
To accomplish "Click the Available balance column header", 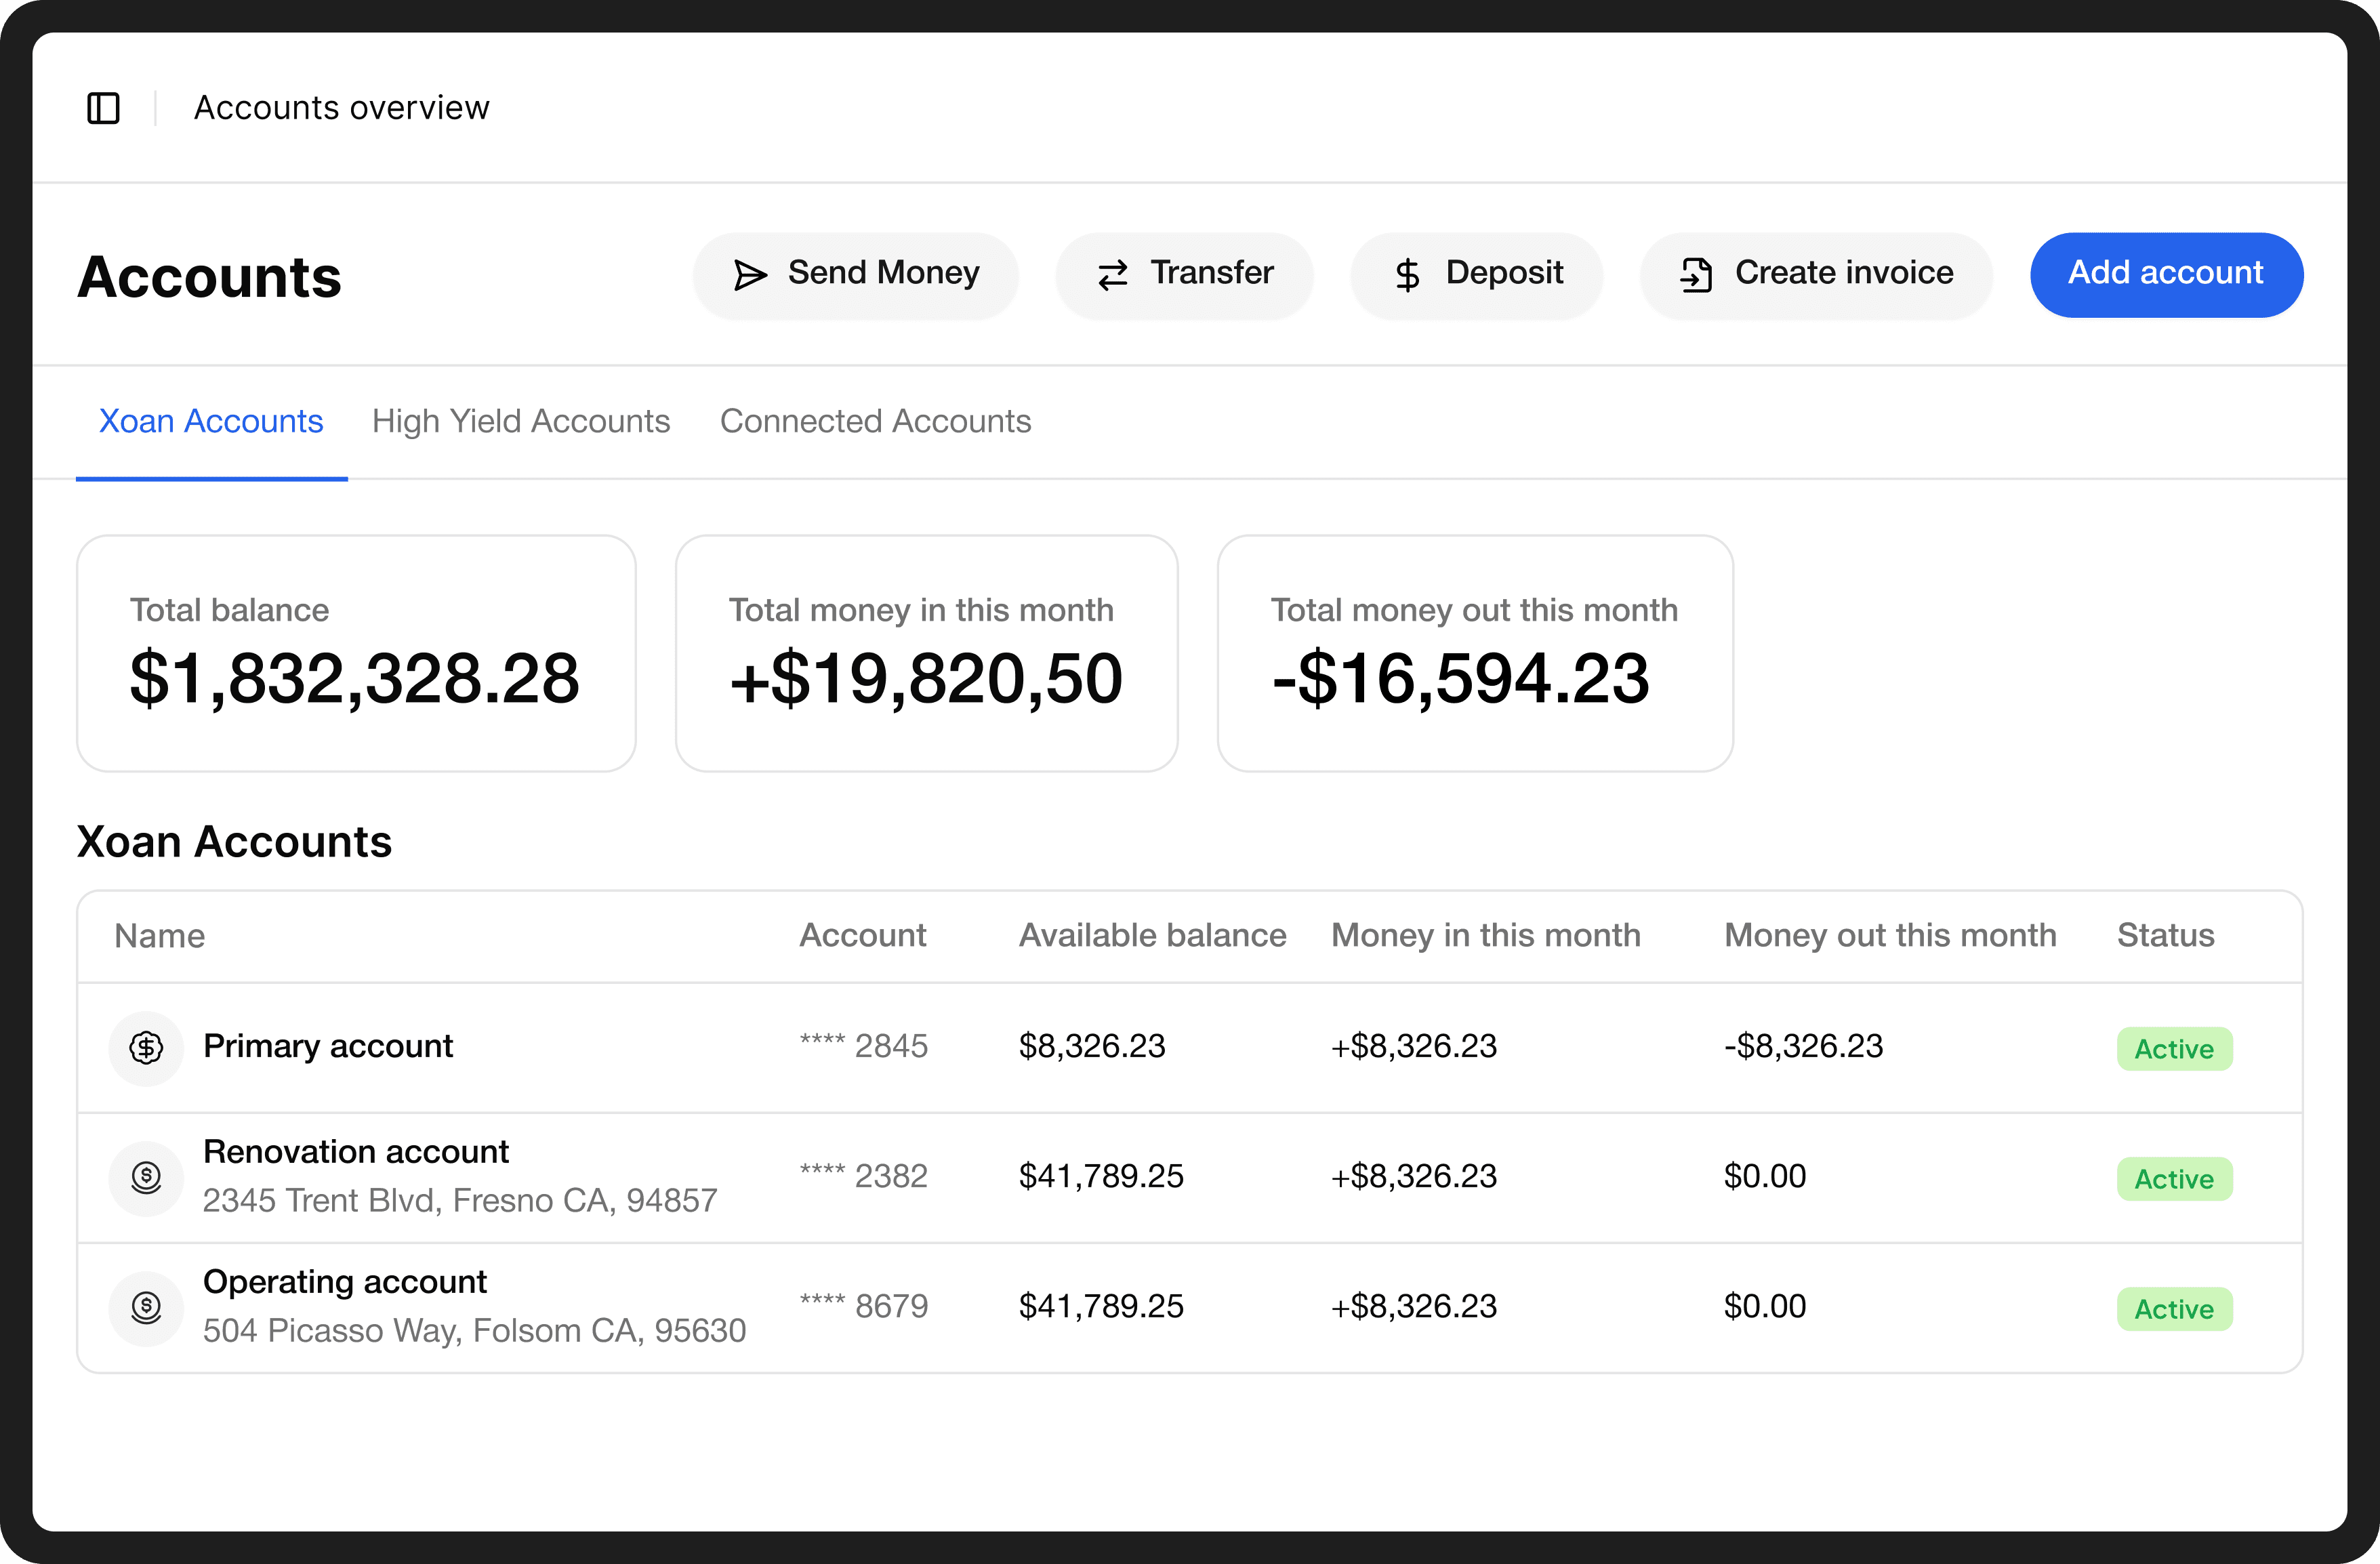I will (x=1152, y=936).
